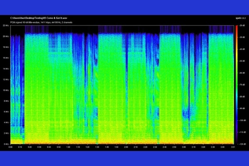
Task: Click the '1:20' time axis label
Action: pyautogui.click(x=88, y=147)
